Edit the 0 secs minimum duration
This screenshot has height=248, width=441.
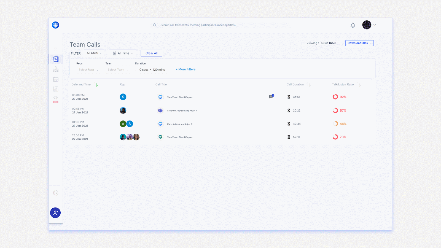coord(144,70)
